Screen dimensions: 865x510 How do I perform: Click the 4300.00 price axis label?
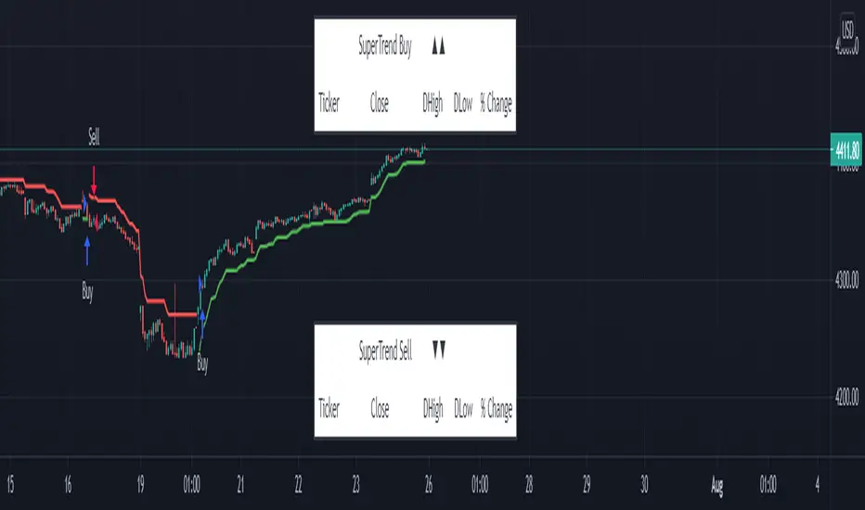845,280
